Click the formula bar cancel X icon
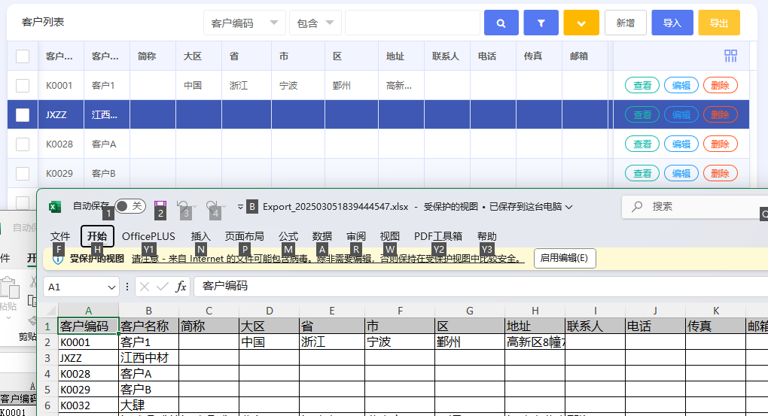This screenshot has height=416, width=768. (144, 287)
